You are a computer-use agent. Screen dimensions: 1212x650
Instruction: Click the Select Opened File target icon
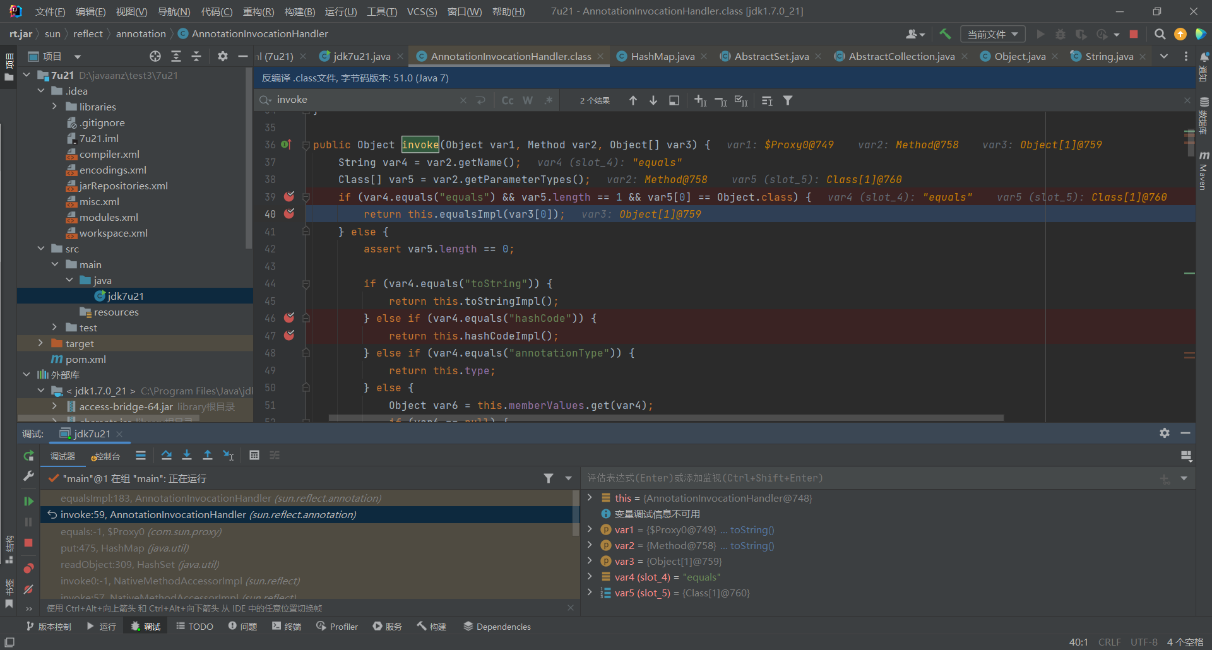point(155,56)
